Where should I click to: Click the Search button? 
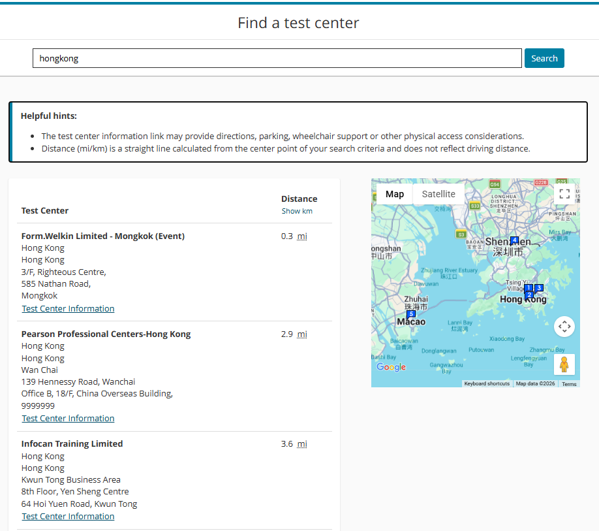click(x=544, y=58)
